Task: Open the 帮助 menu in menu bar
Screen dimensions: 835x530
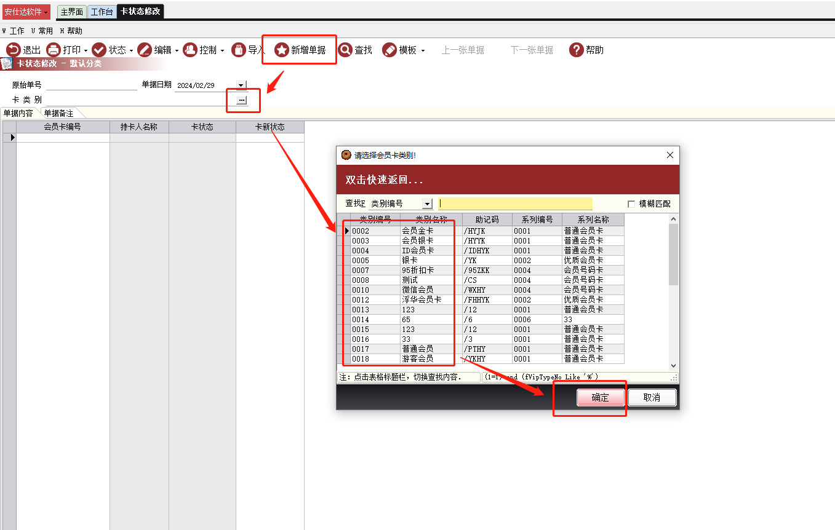Action: [71, 31]
